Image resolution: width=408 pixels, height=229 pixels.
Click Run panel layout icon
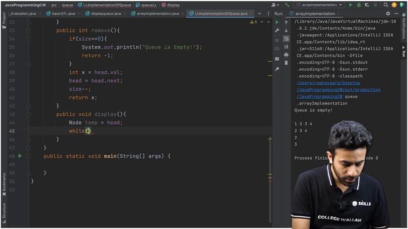point(277,59)
